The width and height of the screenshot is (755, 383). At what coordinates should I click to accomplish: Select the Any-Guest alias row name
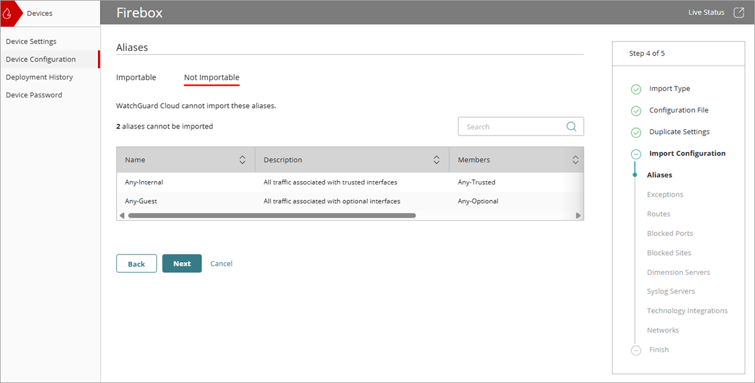coord(141,201)
